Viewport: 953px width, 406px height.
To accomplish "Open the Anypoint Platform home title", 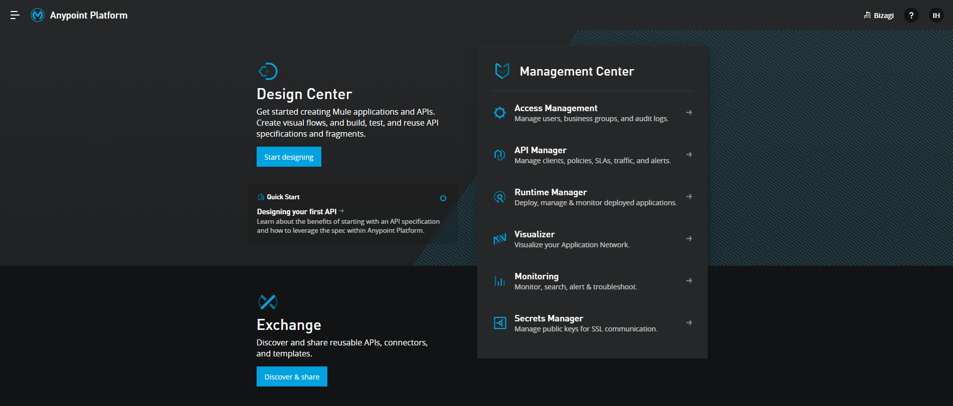I will [89, 16].
